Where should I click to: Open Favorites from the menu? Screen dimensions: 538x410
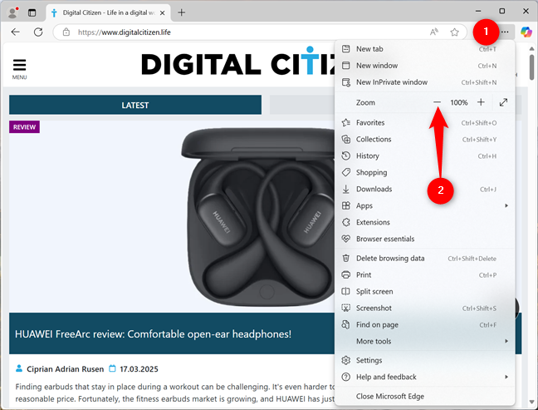coord(425,123)
